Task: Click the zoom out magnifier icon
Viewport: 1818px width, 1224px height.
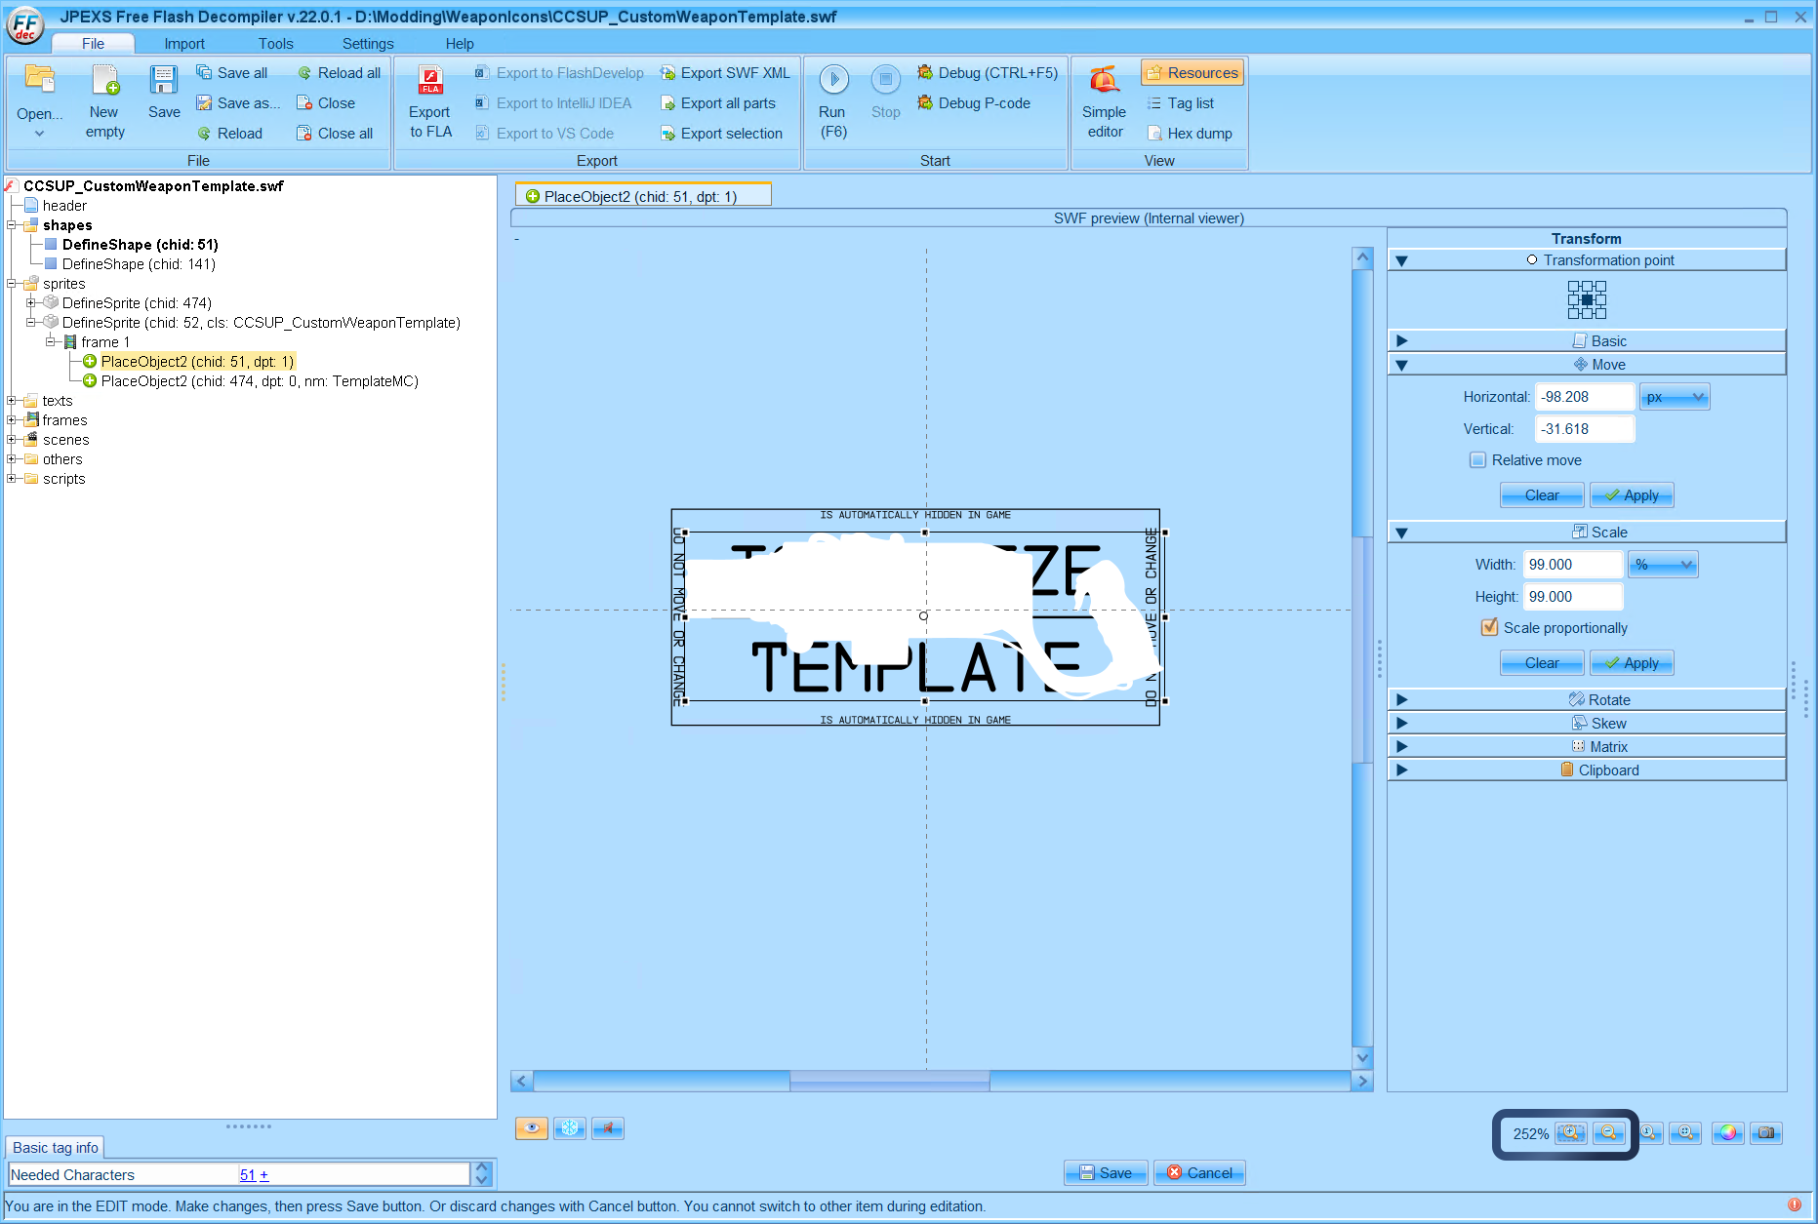Action: [1609, 1132]
